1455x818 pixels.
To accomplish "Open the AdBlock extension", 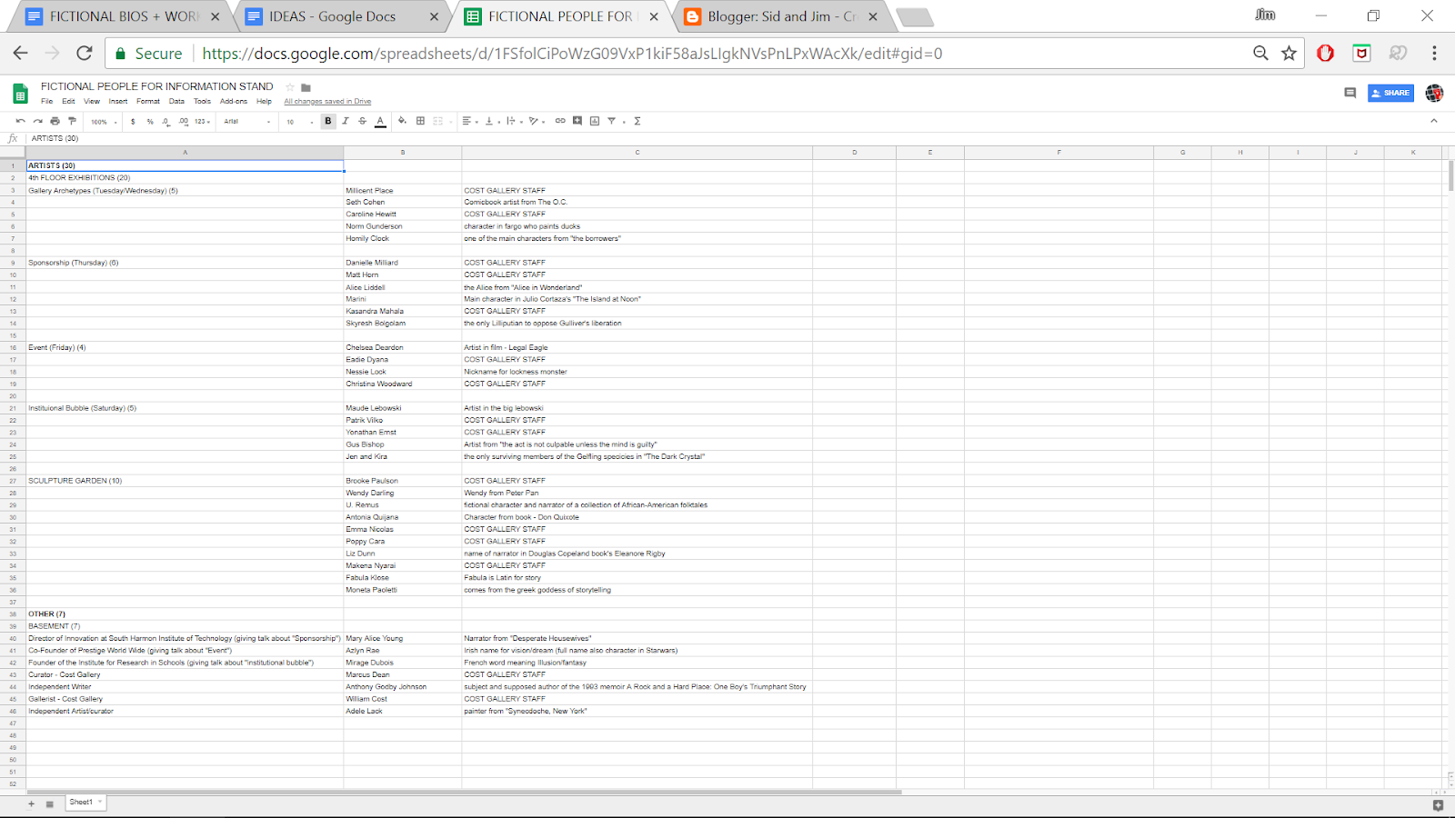I will pyautogui.click(x=1326, y=54).
